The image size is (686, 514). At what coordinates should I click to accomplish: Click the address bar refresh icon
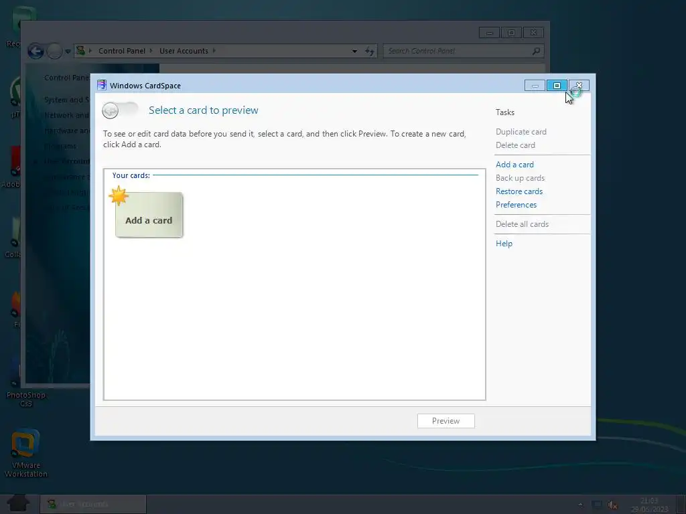tap(370, 51)
